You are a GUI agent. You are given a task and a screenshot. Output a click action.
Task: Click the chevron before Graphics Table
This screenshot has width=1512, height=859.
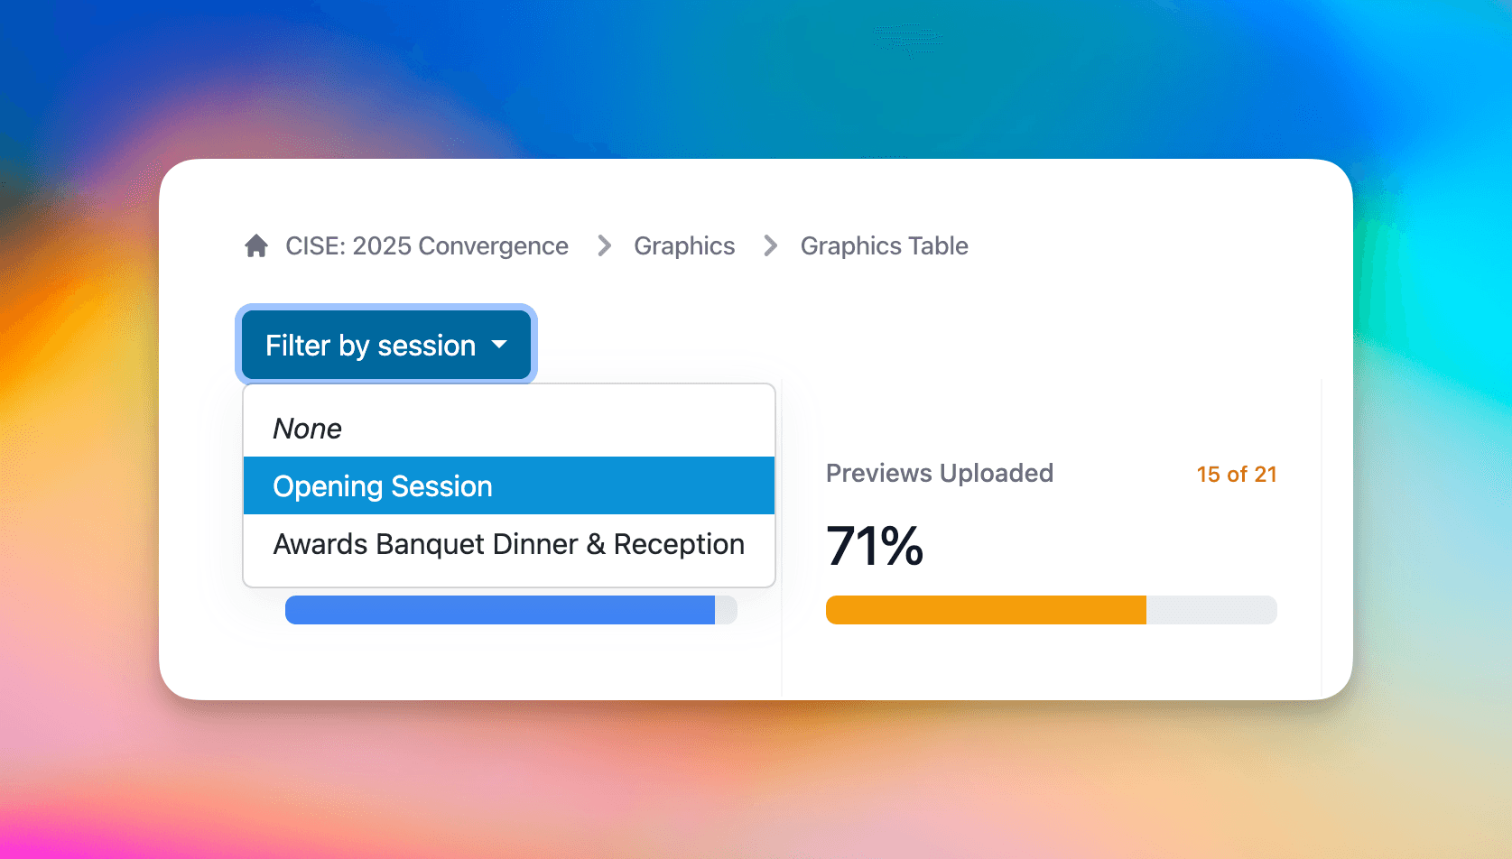tap(770, 245)
